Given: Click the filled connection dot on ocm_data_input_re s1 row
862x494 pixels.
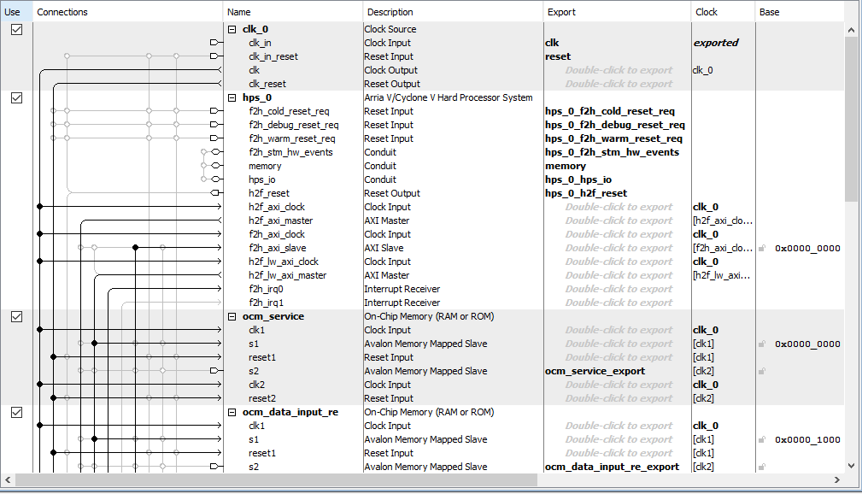Looking at the screenshot, I should tap(95, 439).
